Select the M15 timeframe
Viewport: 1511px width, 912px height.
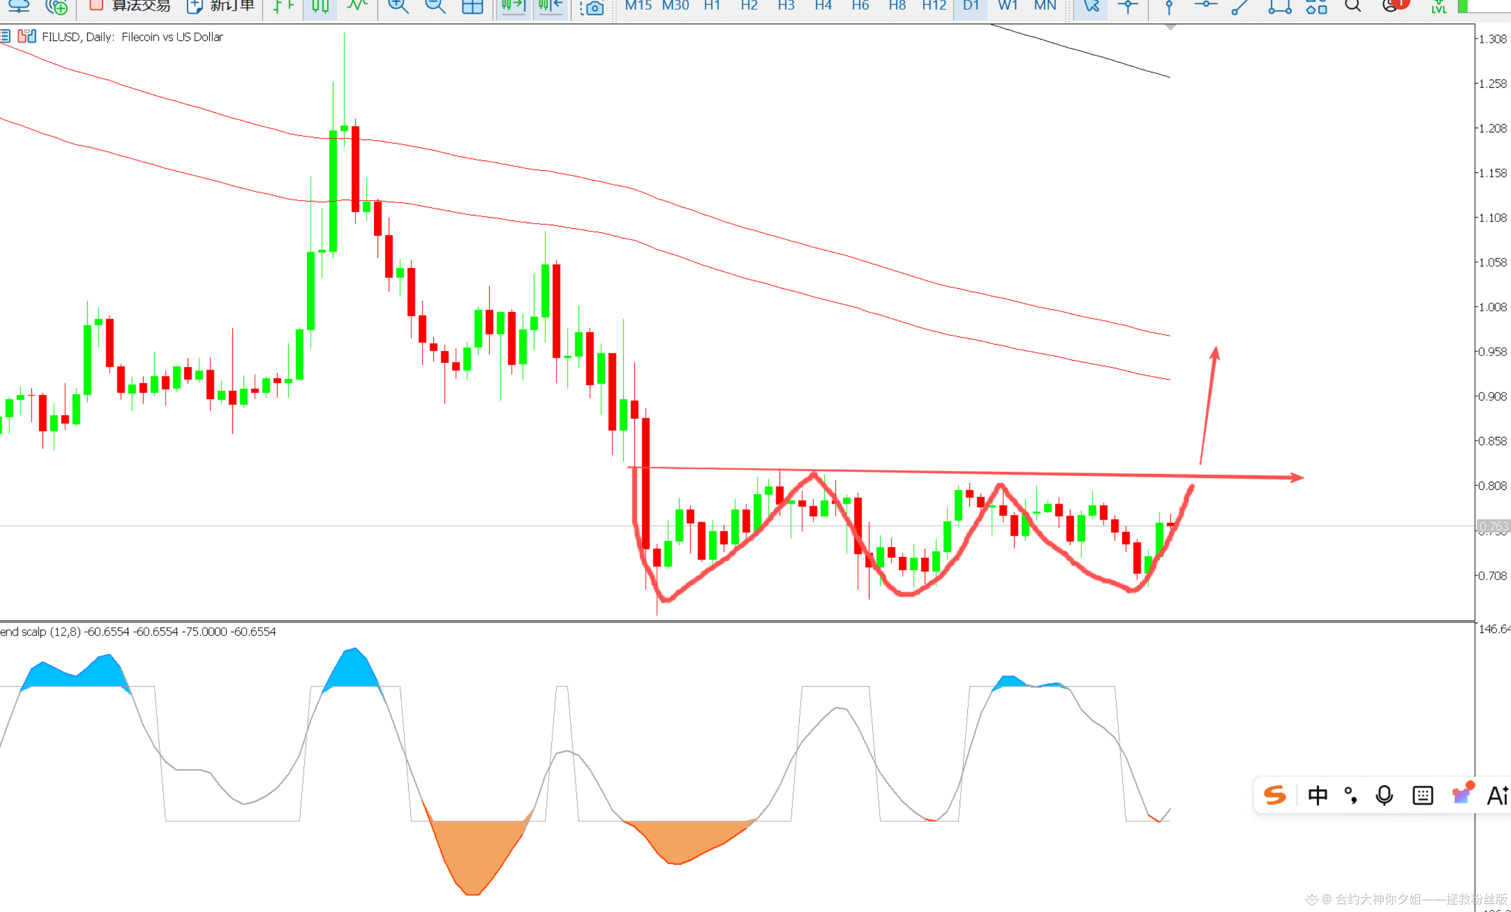click(x=639, y=6)
